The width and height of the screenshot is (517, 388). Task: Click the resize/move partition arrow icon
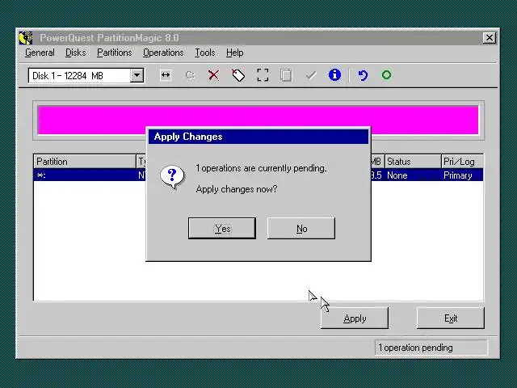(x=165, y=75)
